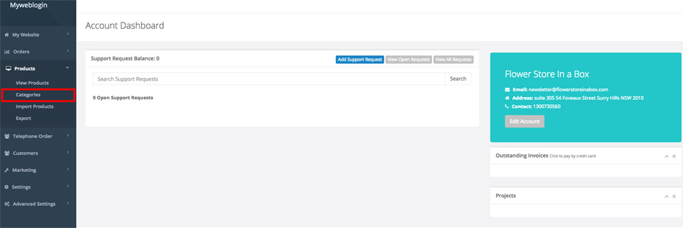Click the Add Support Request button
Image resolution: width=683 pixels, height=228 pixels.
pyautogui.click(x=360, y=59)
